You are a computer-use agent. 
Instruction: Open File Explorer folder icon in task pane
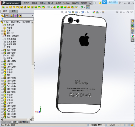click(x=133, y=29)
